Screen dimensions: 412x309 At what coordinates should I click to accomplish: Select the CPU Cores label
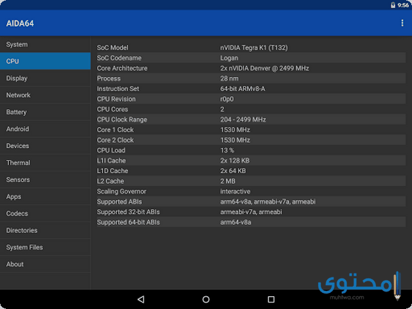pyautogui.click(x=113, y=109)
